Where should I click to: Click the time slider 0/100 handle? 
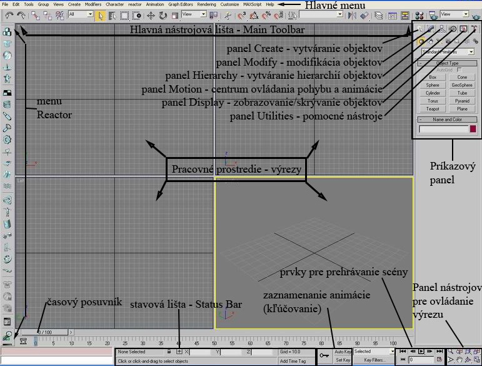point(45,332)
